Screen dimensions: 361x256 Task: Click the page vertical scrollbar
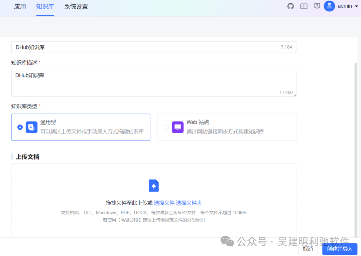click(356, 150)
